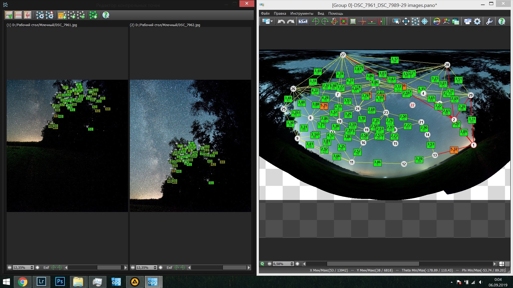Image resolution: width=513 pixels, height=288 pixels.
Task: Open the settings gear in panorama toolbar
Action: click(x=477, y=22)
